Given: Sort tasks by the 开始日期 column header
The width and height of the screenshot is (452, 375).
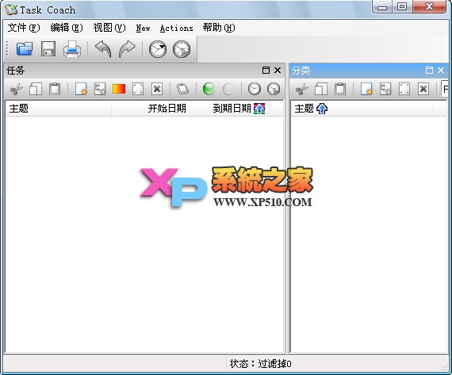Looking at the screenshot, I should click(151, 109).
